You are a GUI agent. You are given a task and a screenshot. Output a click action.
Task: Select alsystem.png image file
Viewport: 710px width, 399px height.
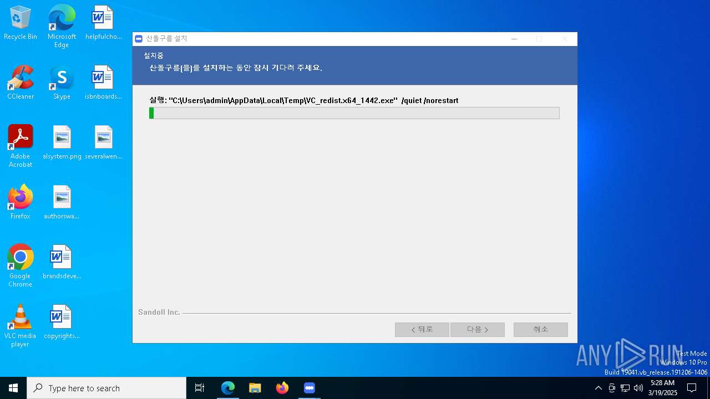tap(62, 142)
